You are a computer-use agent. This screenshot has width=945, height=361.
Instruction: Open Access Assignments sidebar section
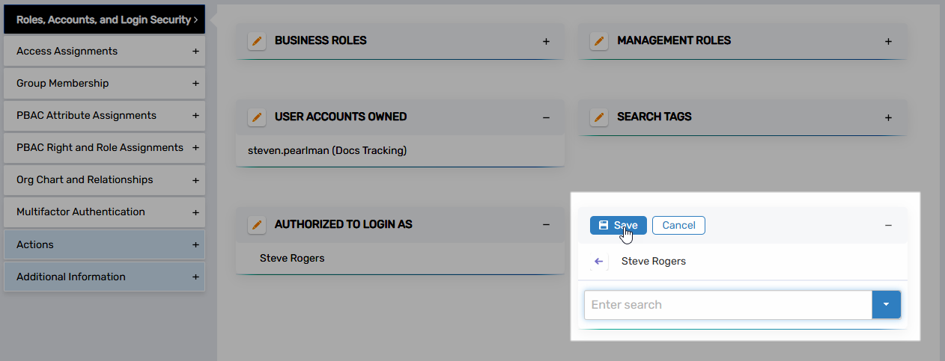104,52
